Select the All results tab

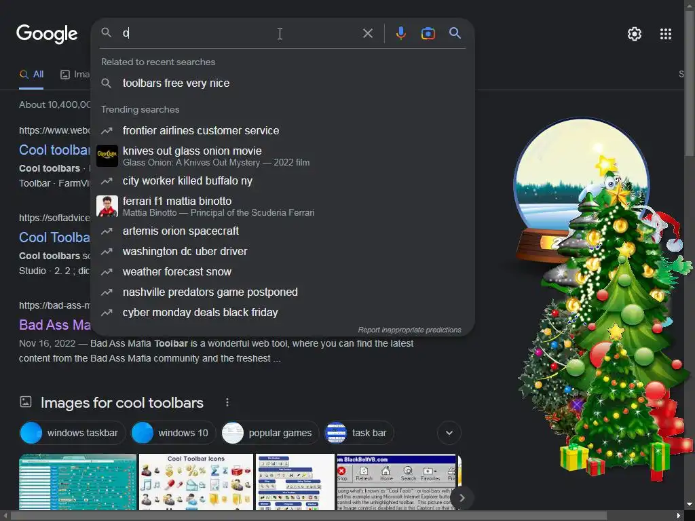tap(31, 75)
